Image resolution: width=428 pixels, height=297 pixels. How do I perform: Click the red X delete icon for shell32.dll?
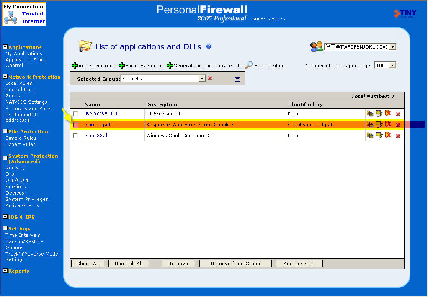point(398,136)
